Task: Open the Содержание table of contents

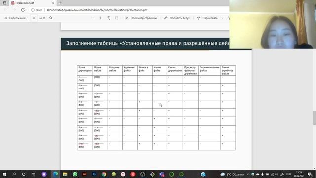Action: pyautogui.click(x=15, y=18)
